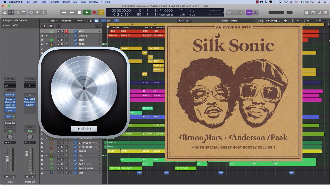Open the Navigate menu
The image size is (330, 185).
[54, 2]
